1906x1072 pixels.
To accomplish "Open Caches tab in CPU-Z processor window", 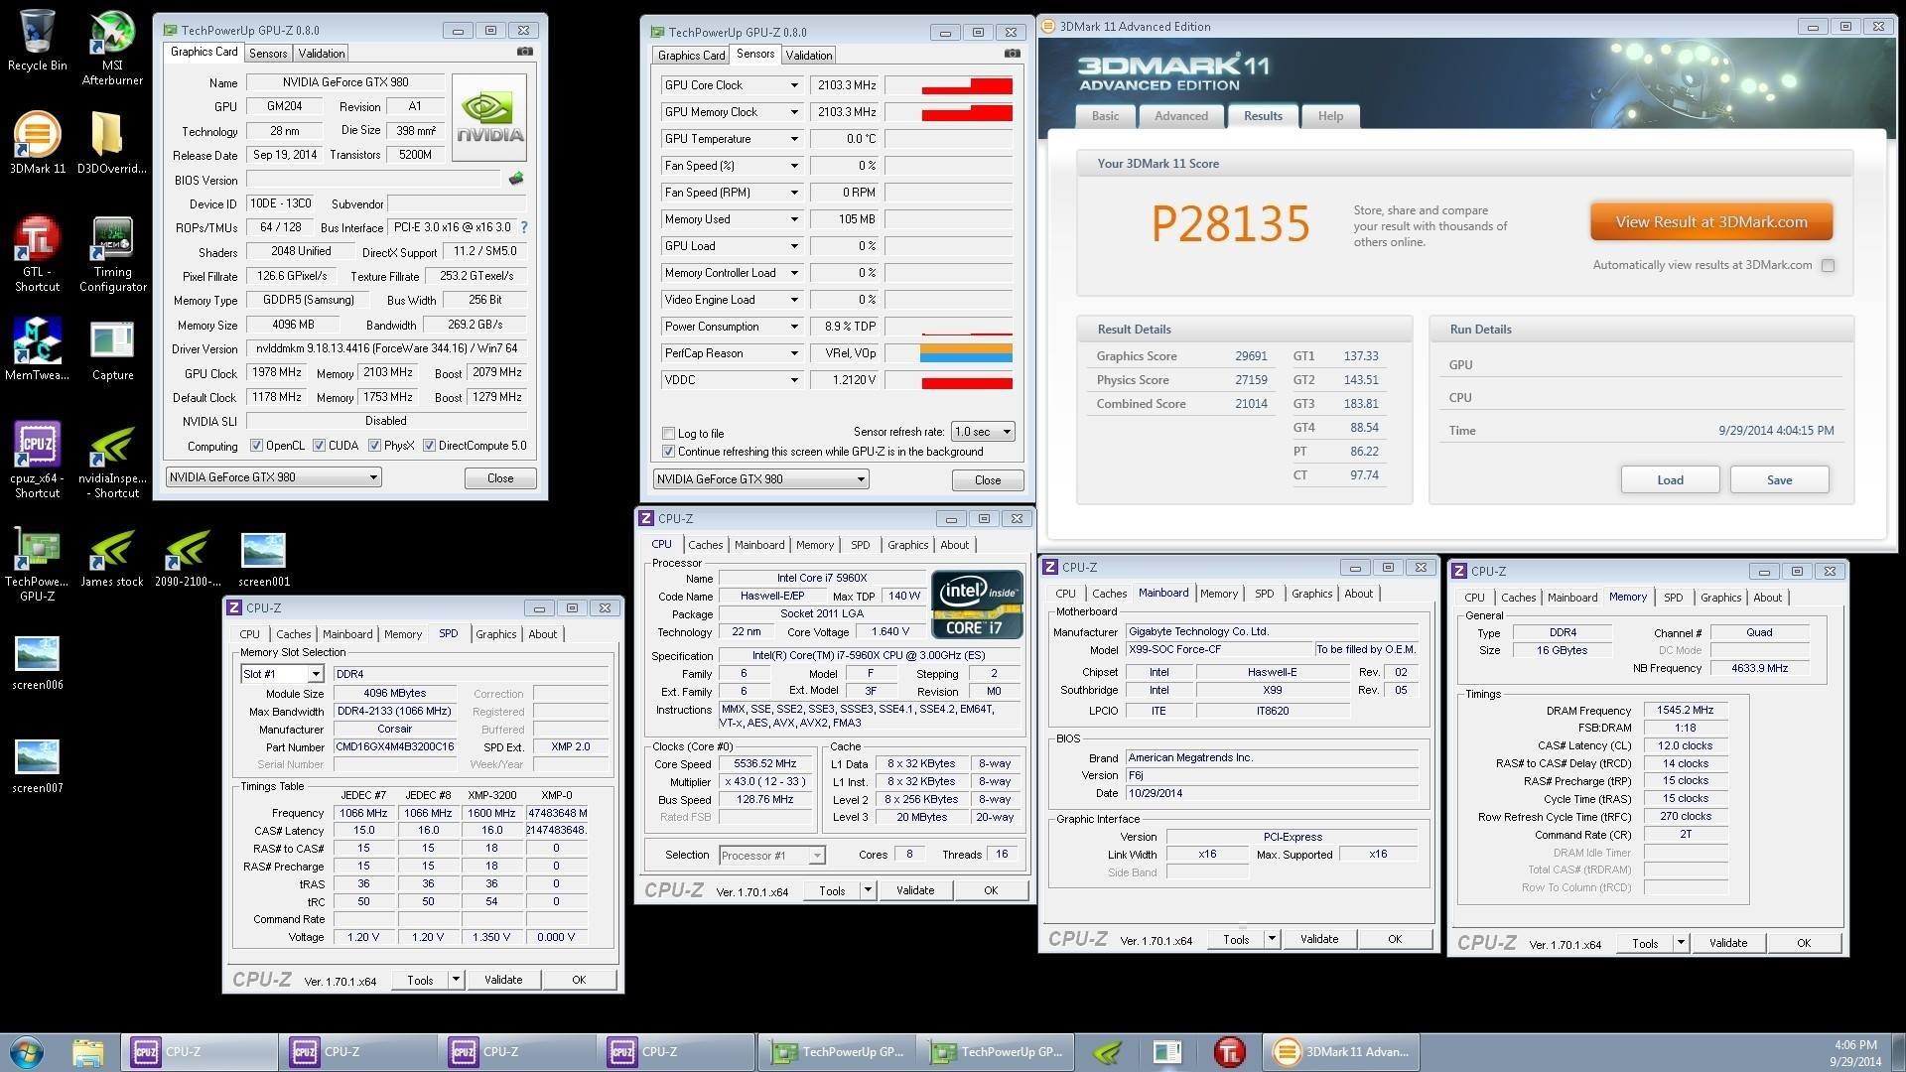I will click(705, 545).
